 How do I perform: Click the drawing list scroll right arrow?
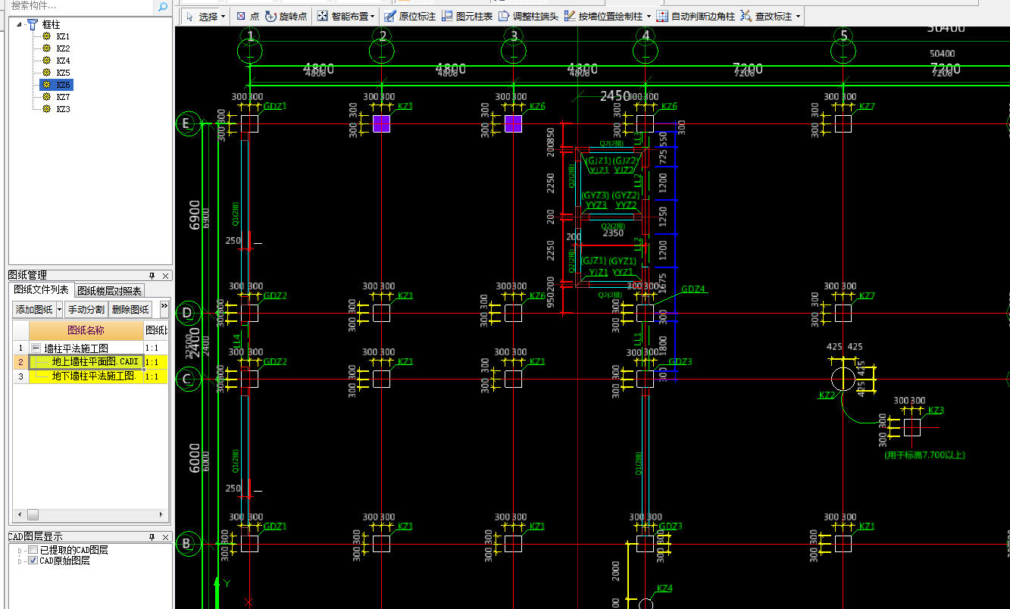click(162, 514)
